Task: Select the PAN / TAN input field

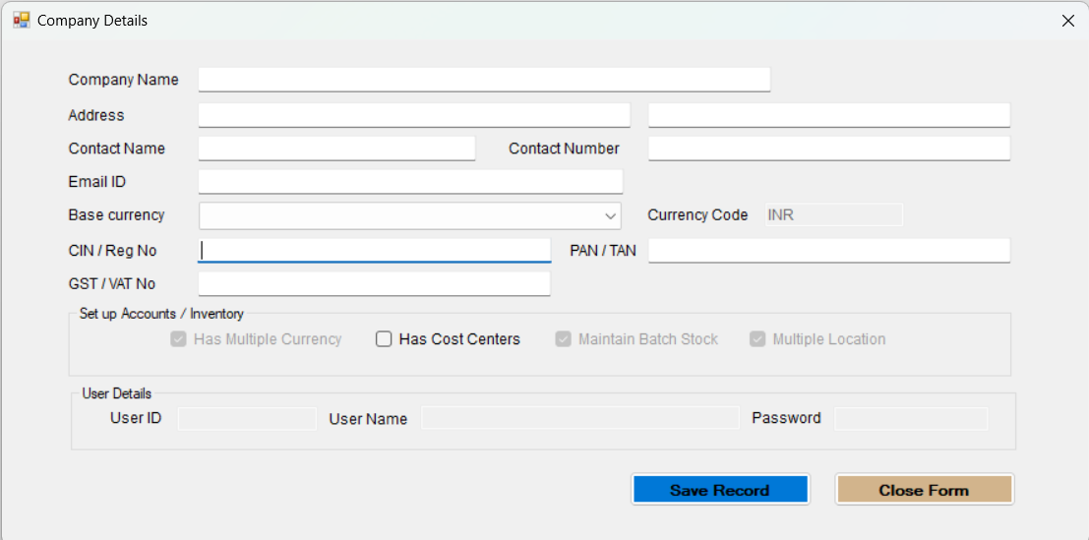Action: pyautogui.click(x=828, y=251)
